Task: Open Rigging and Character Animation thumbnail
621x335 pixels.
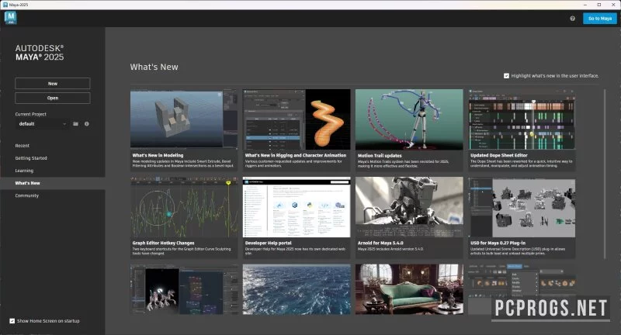Action: coord(297,119)
